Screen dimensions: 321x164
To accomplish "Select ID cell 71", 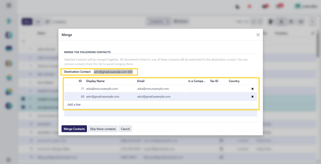I will pyautogui.click(x=82, y=89).
